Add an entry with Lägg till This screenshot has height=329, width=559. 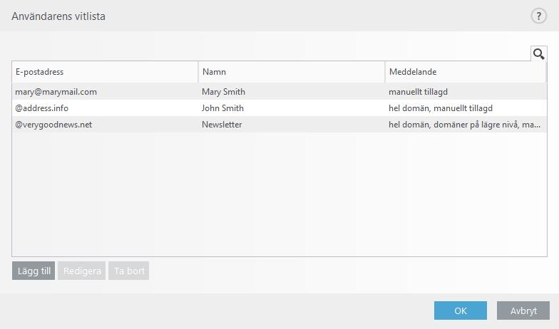[34, 271]
